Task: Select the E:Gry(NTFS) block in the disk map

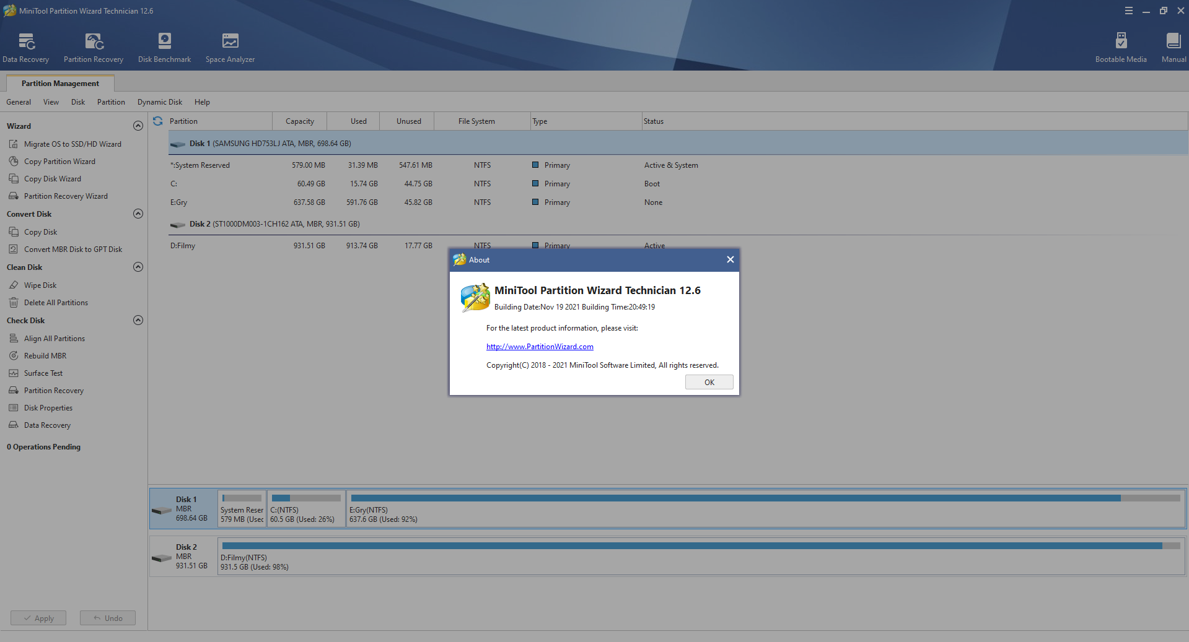Action: tap(766, 508)
